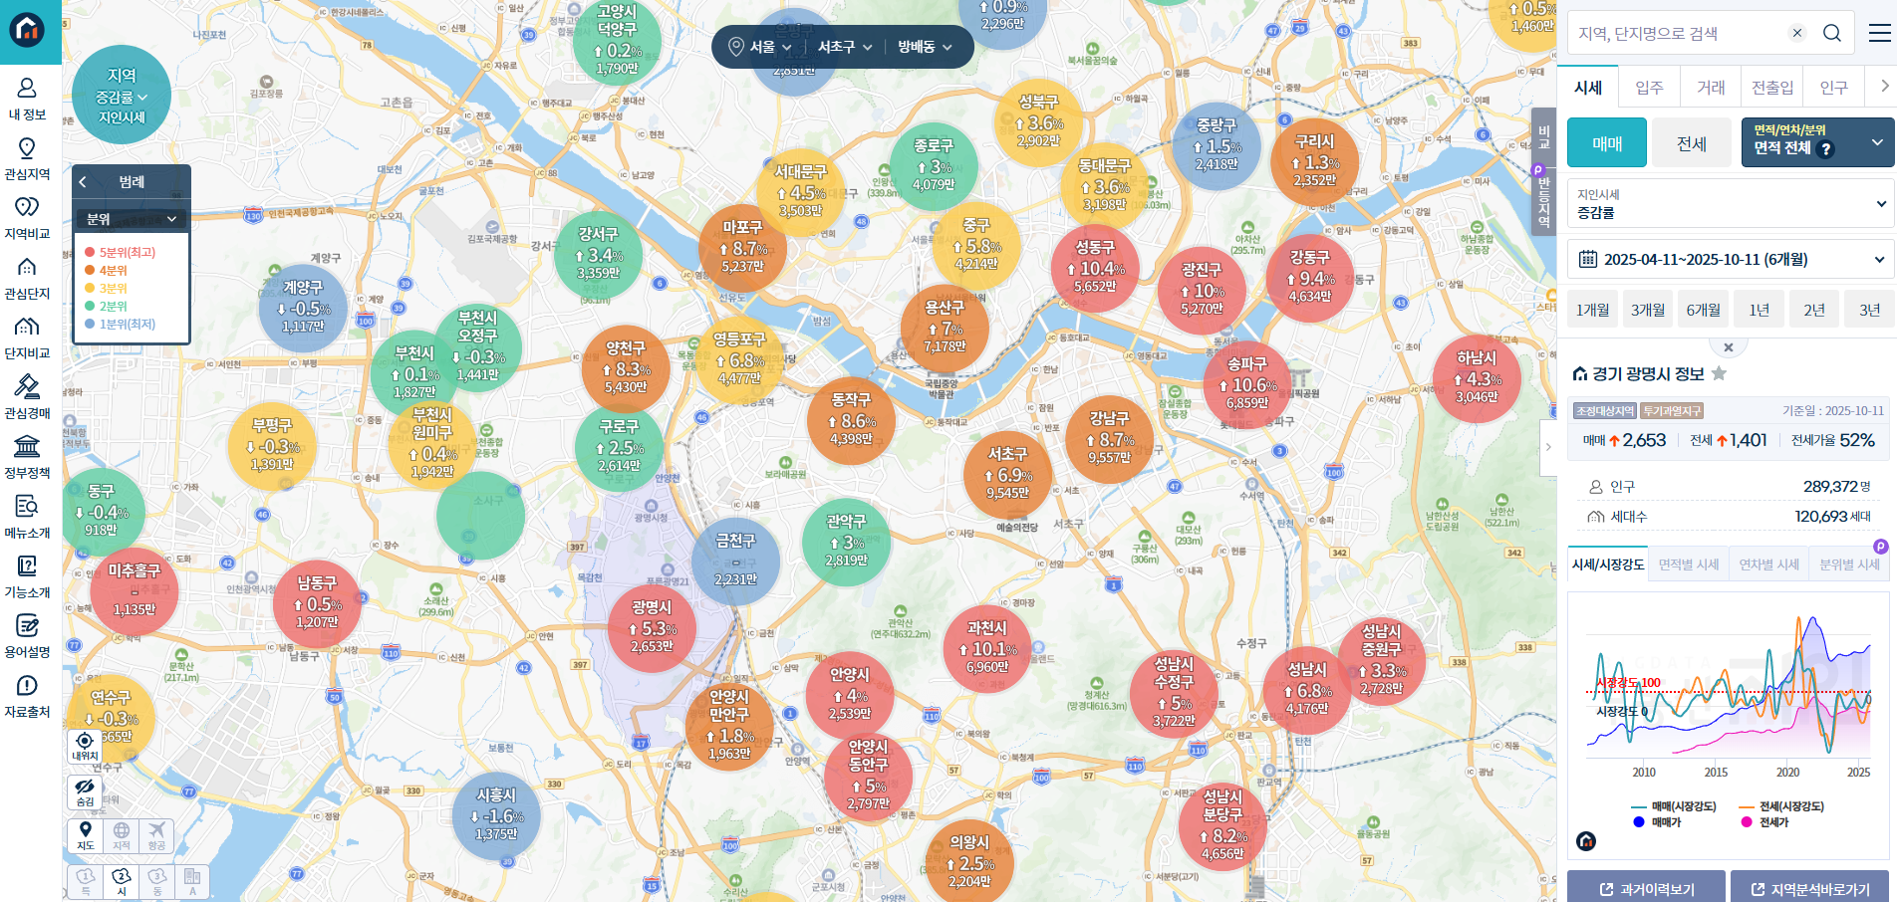Open 관심지역 in sidebar

[27, 159]
